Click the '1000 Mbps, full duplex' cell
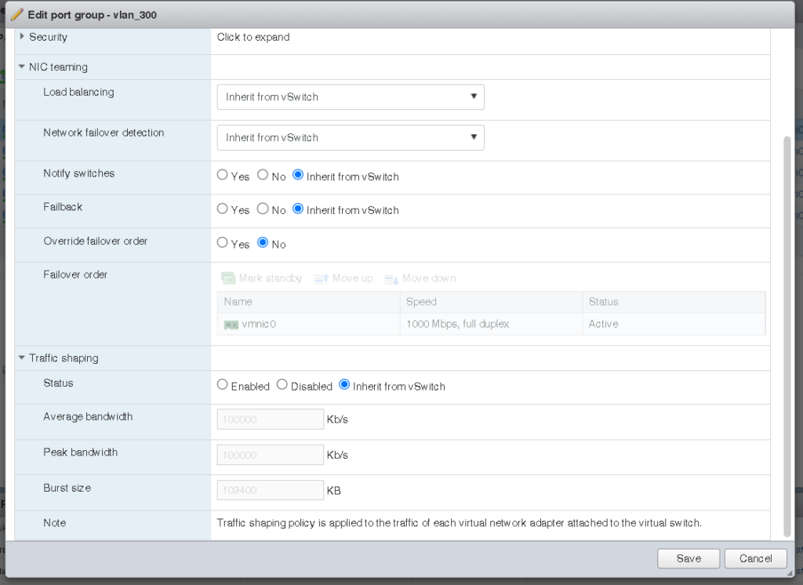Viewport: 803px width, 585px height. click(x=457, y=324)
